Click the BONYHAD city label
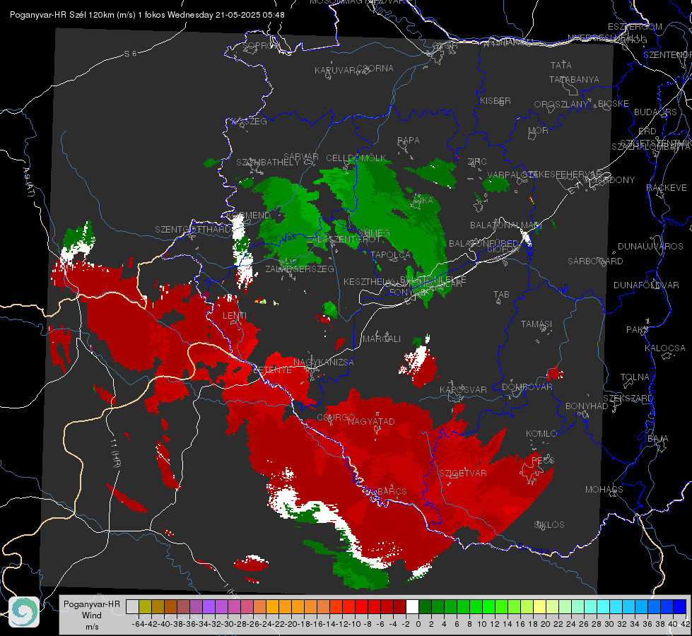Screen dimensions: 692x636 coord(587,406)
